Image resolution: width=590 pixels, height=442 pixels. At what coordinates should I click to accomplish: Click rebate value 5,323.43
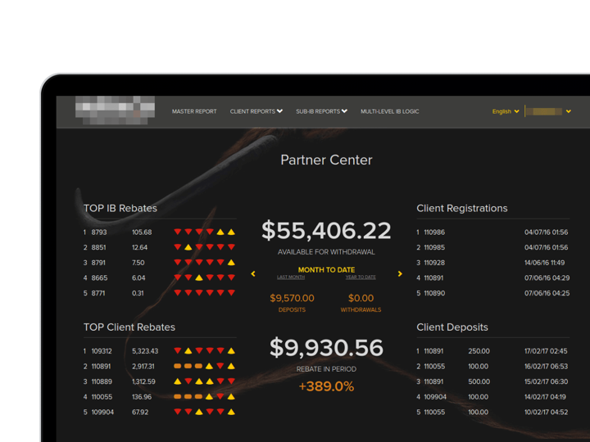click(145, 351)
